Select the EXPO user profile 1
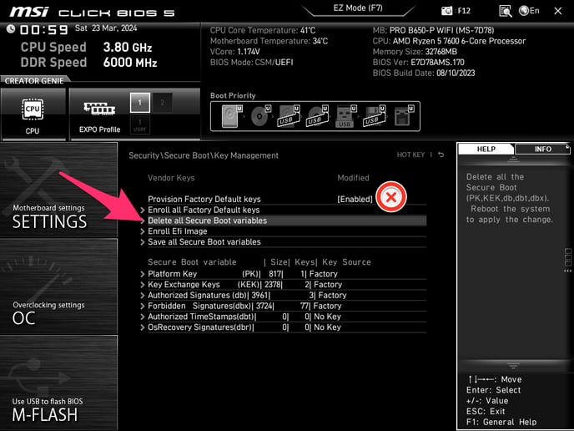Viewport: 574px width, 431px height. 140,124
